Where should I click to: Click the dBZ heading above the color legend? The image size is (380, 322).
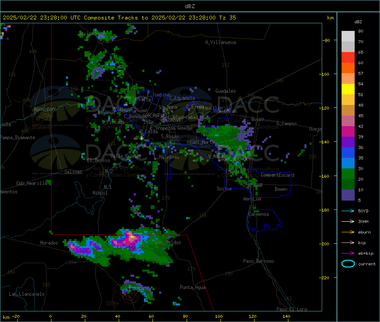click(x=358, y=22)
